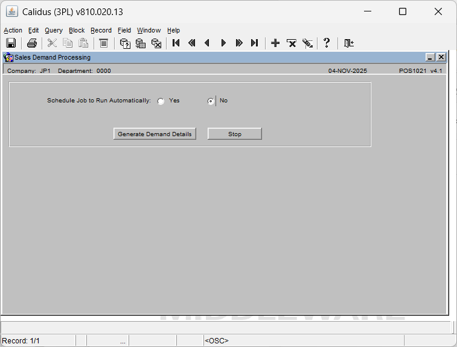Expand the Window menu

tap(149, 30)
